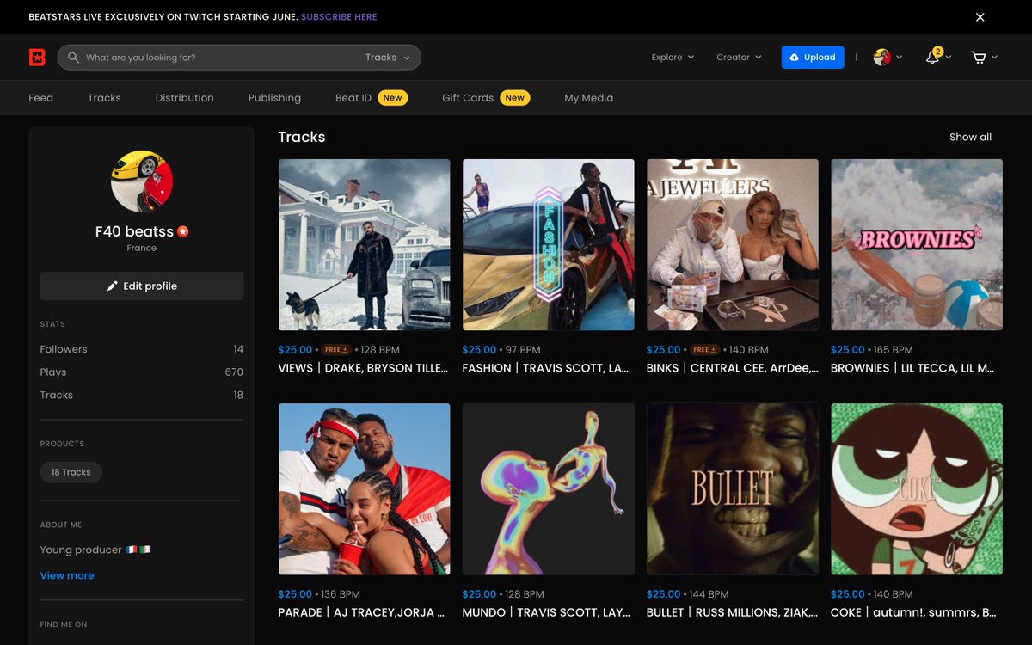Open the shopping cart icon
The image size is (1032, 645).
pyautogui.click(x=979, y=58)
